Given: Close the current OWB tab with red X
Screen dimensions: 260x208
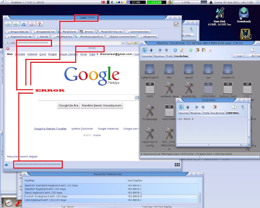Looking at the screenshot, I should 8,48.
